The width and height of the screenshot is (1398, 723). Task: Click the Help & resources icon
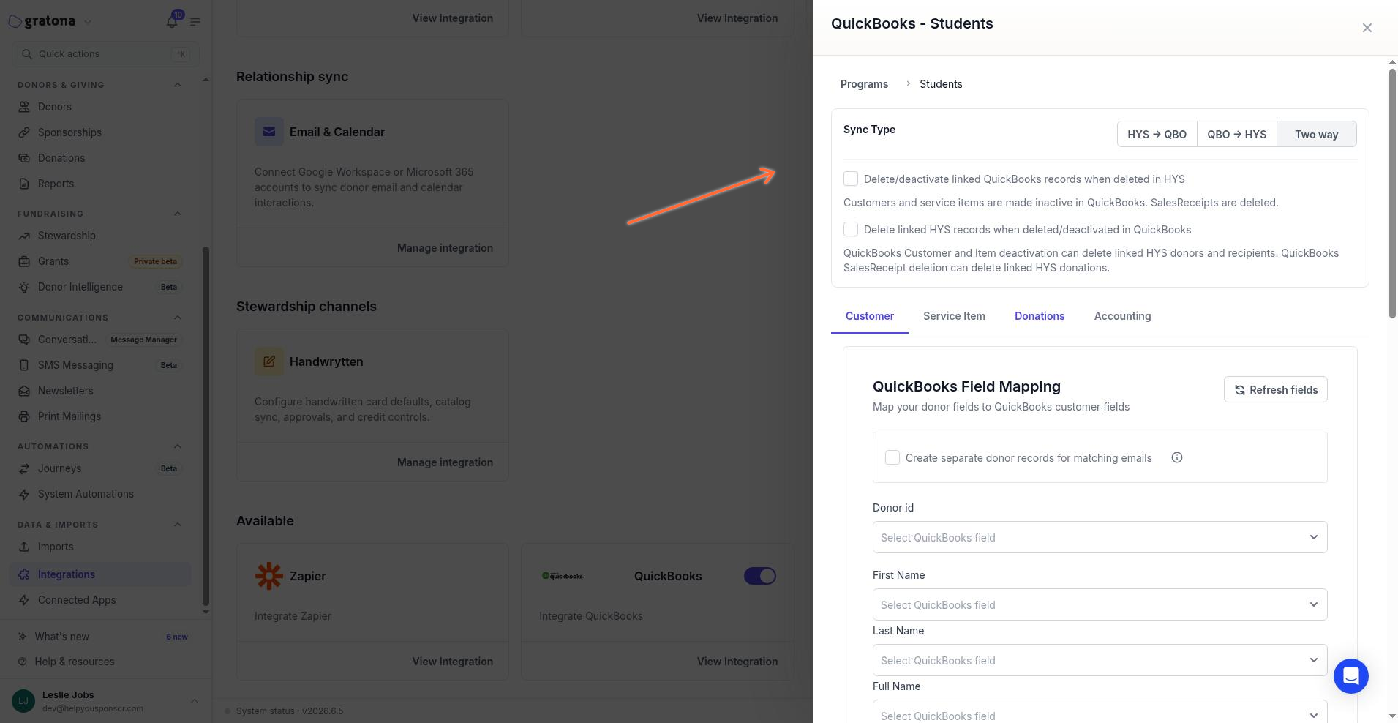[23, 662]
